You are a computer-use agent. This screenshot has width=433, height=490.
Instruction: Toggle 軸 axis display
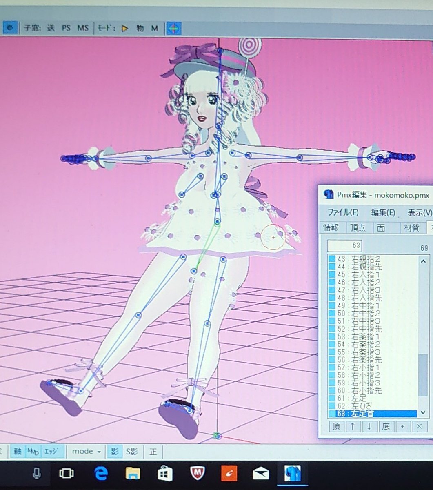click(18, 451)
